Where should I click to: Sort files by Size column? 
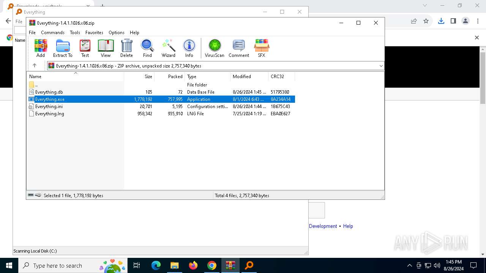[139, 76]
